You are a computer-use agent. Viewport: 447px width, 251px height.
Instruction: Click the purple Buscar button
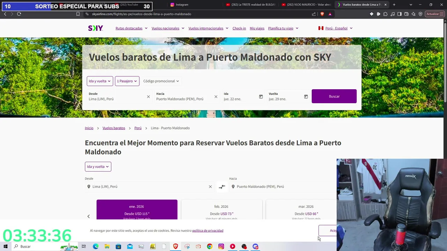pyautogui.click(x=334, y=96)
